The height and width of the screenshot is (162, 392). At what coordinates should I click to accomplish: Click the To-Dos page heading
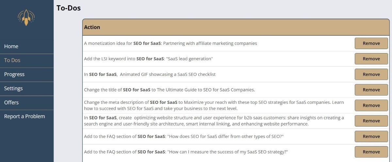pyautogui.click(x=69, y=8)
